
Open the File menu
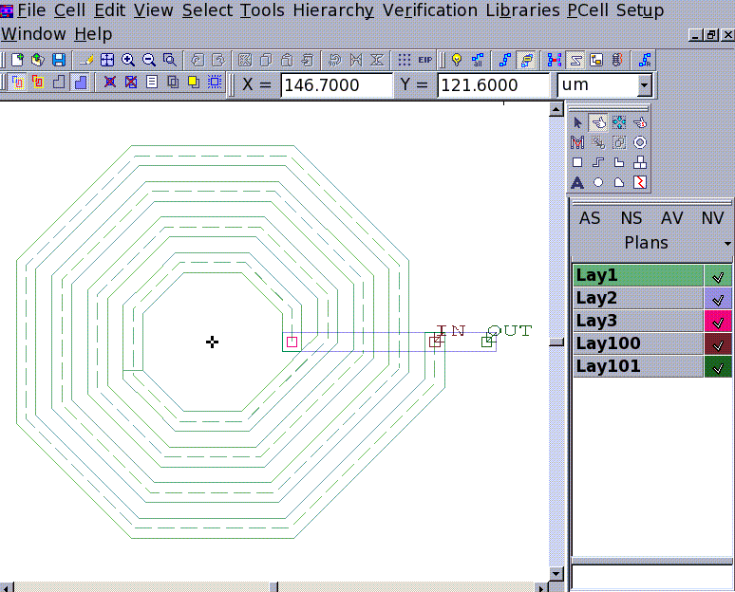(31, 10)
